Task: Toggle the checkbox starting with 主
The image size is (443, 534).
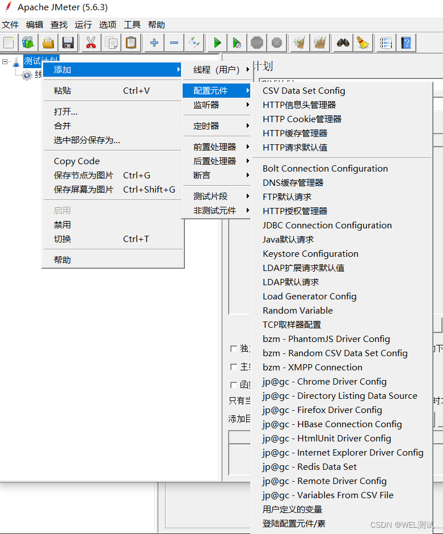Action: tap(234, 367)
